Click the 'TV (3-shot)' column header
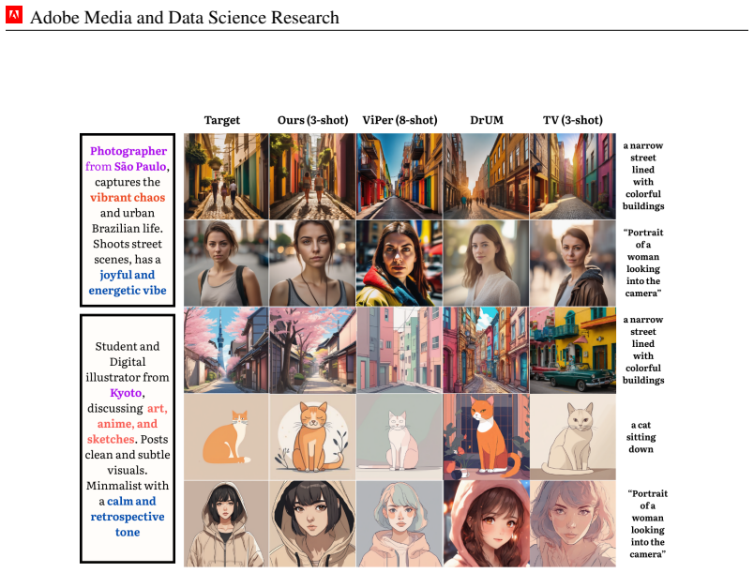The width and height of the screenshot is (754, 573). click(573, 120)
